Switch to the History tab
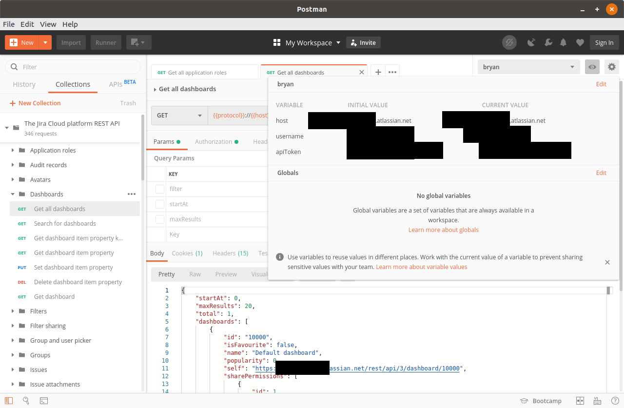Viewport: 624px width, 408px height. pos(23,84)
